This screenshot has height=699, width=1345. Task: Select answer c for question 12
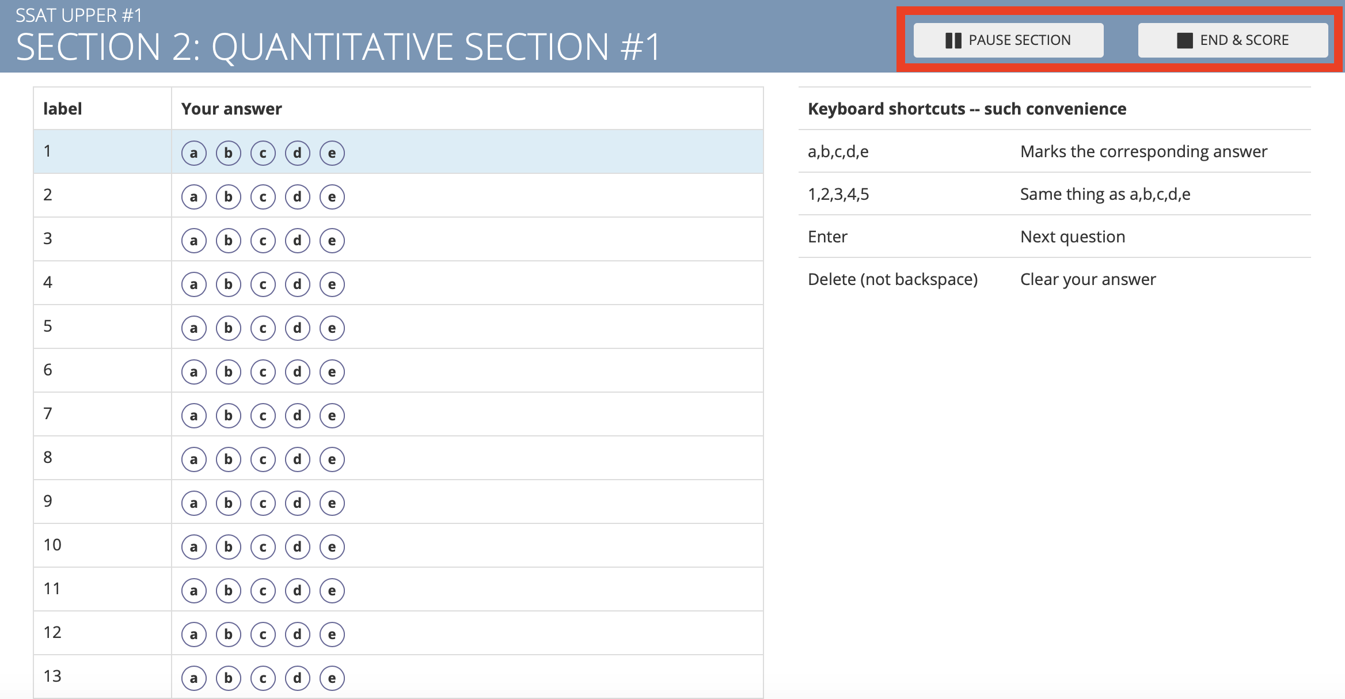point(263,635)
